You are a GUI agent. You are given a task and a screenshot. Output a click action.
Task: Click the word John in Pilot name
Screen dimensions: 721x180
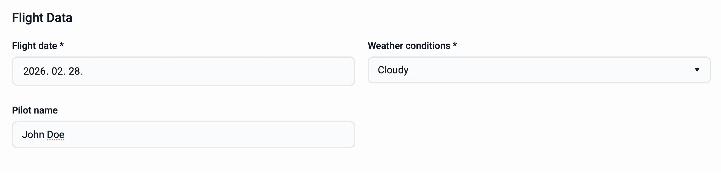click(x=33, y=135)
